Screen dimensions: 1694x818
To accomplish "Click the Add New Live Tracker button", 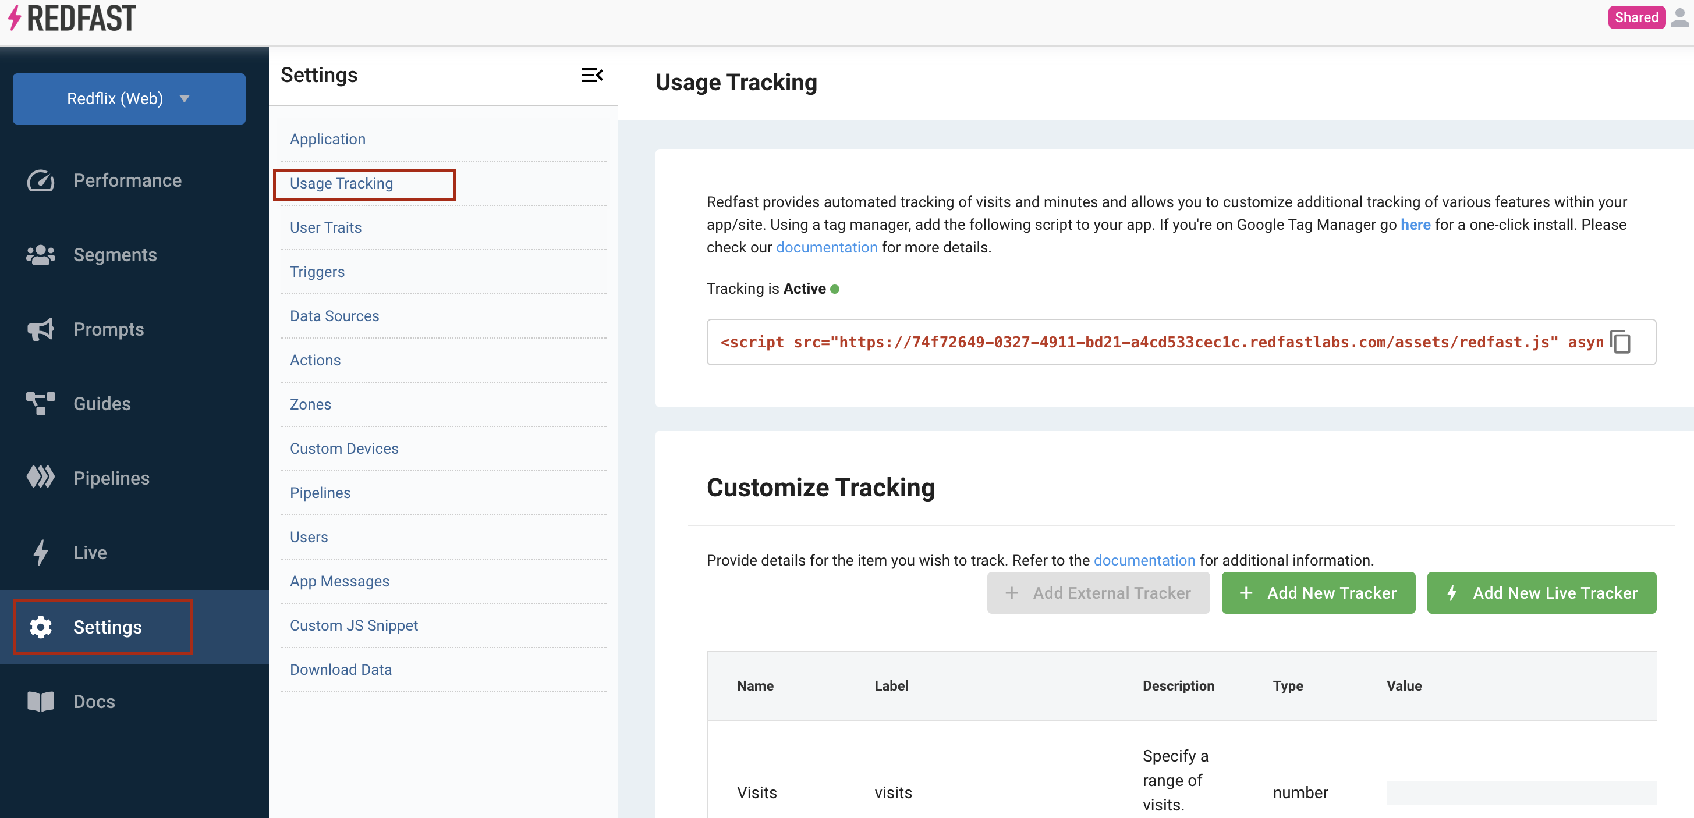I will click(1541, 593).
